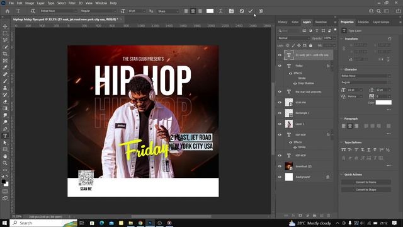The image size is (403, 227).
Task: Hide the download (2) layer
Action: (x=280, y=166)
